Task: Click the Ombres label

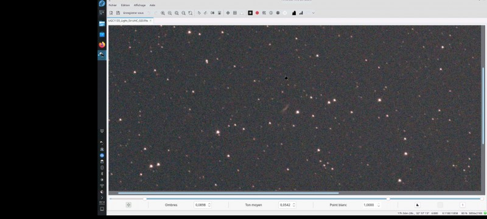Action: point(171,205)
